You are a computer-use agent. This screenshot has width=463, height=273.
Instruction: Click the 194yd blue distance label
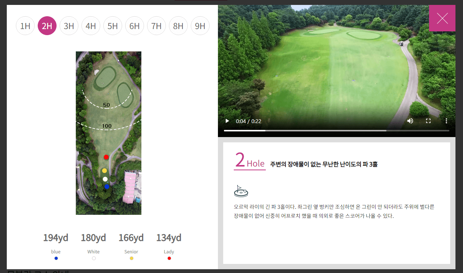click(55, 238)
